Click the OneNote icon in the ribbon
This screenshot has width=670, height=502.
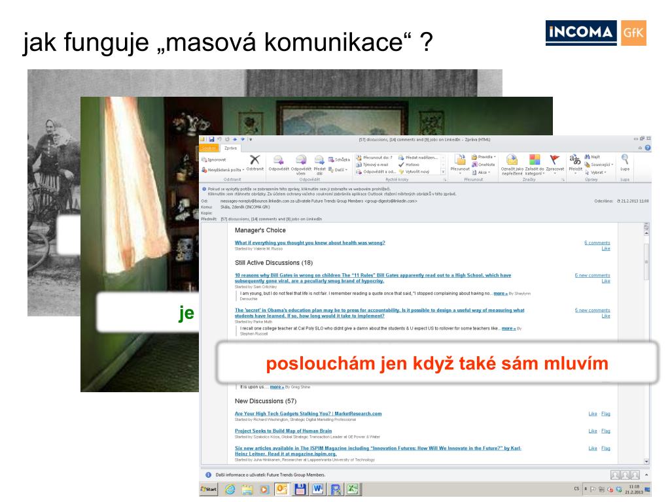[474, 165]
